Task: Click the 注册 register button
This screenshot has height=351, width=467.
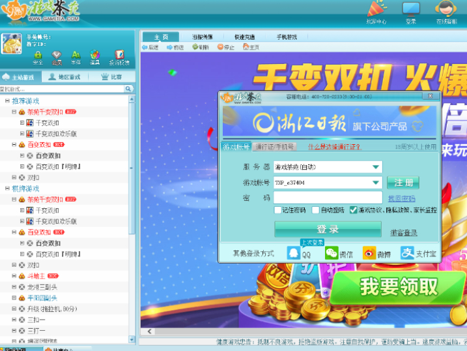Action: click(403, 183)
